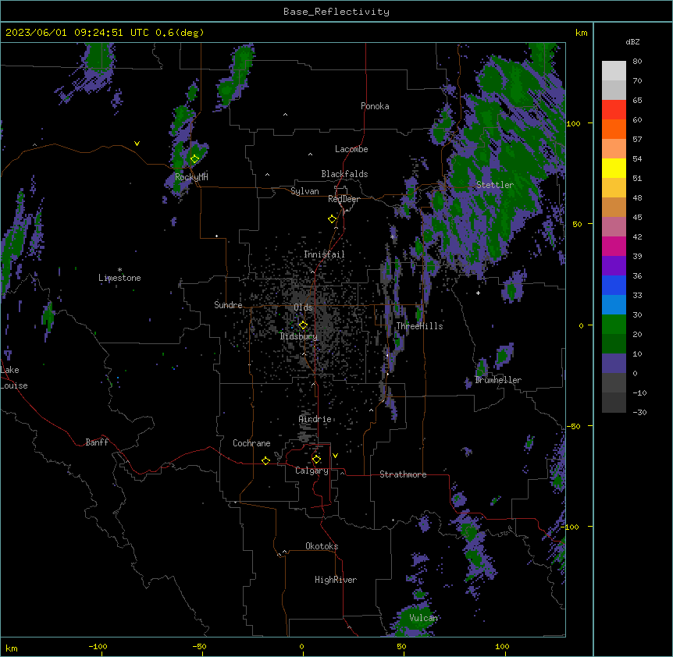Click the Sundre town label
The image size is (673, 657).
(228, 305)
